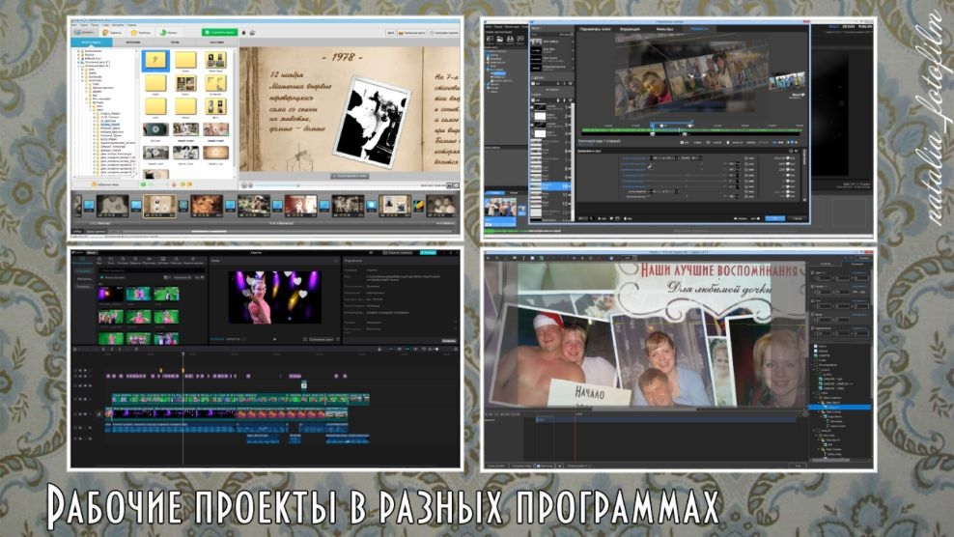Open sort dropdown above the media library thumbnails

(182, 277)
